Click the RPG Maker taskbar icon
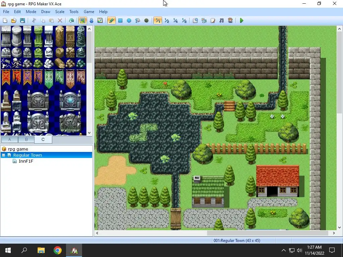The image size is (343, 257). (x=74, y=250)
